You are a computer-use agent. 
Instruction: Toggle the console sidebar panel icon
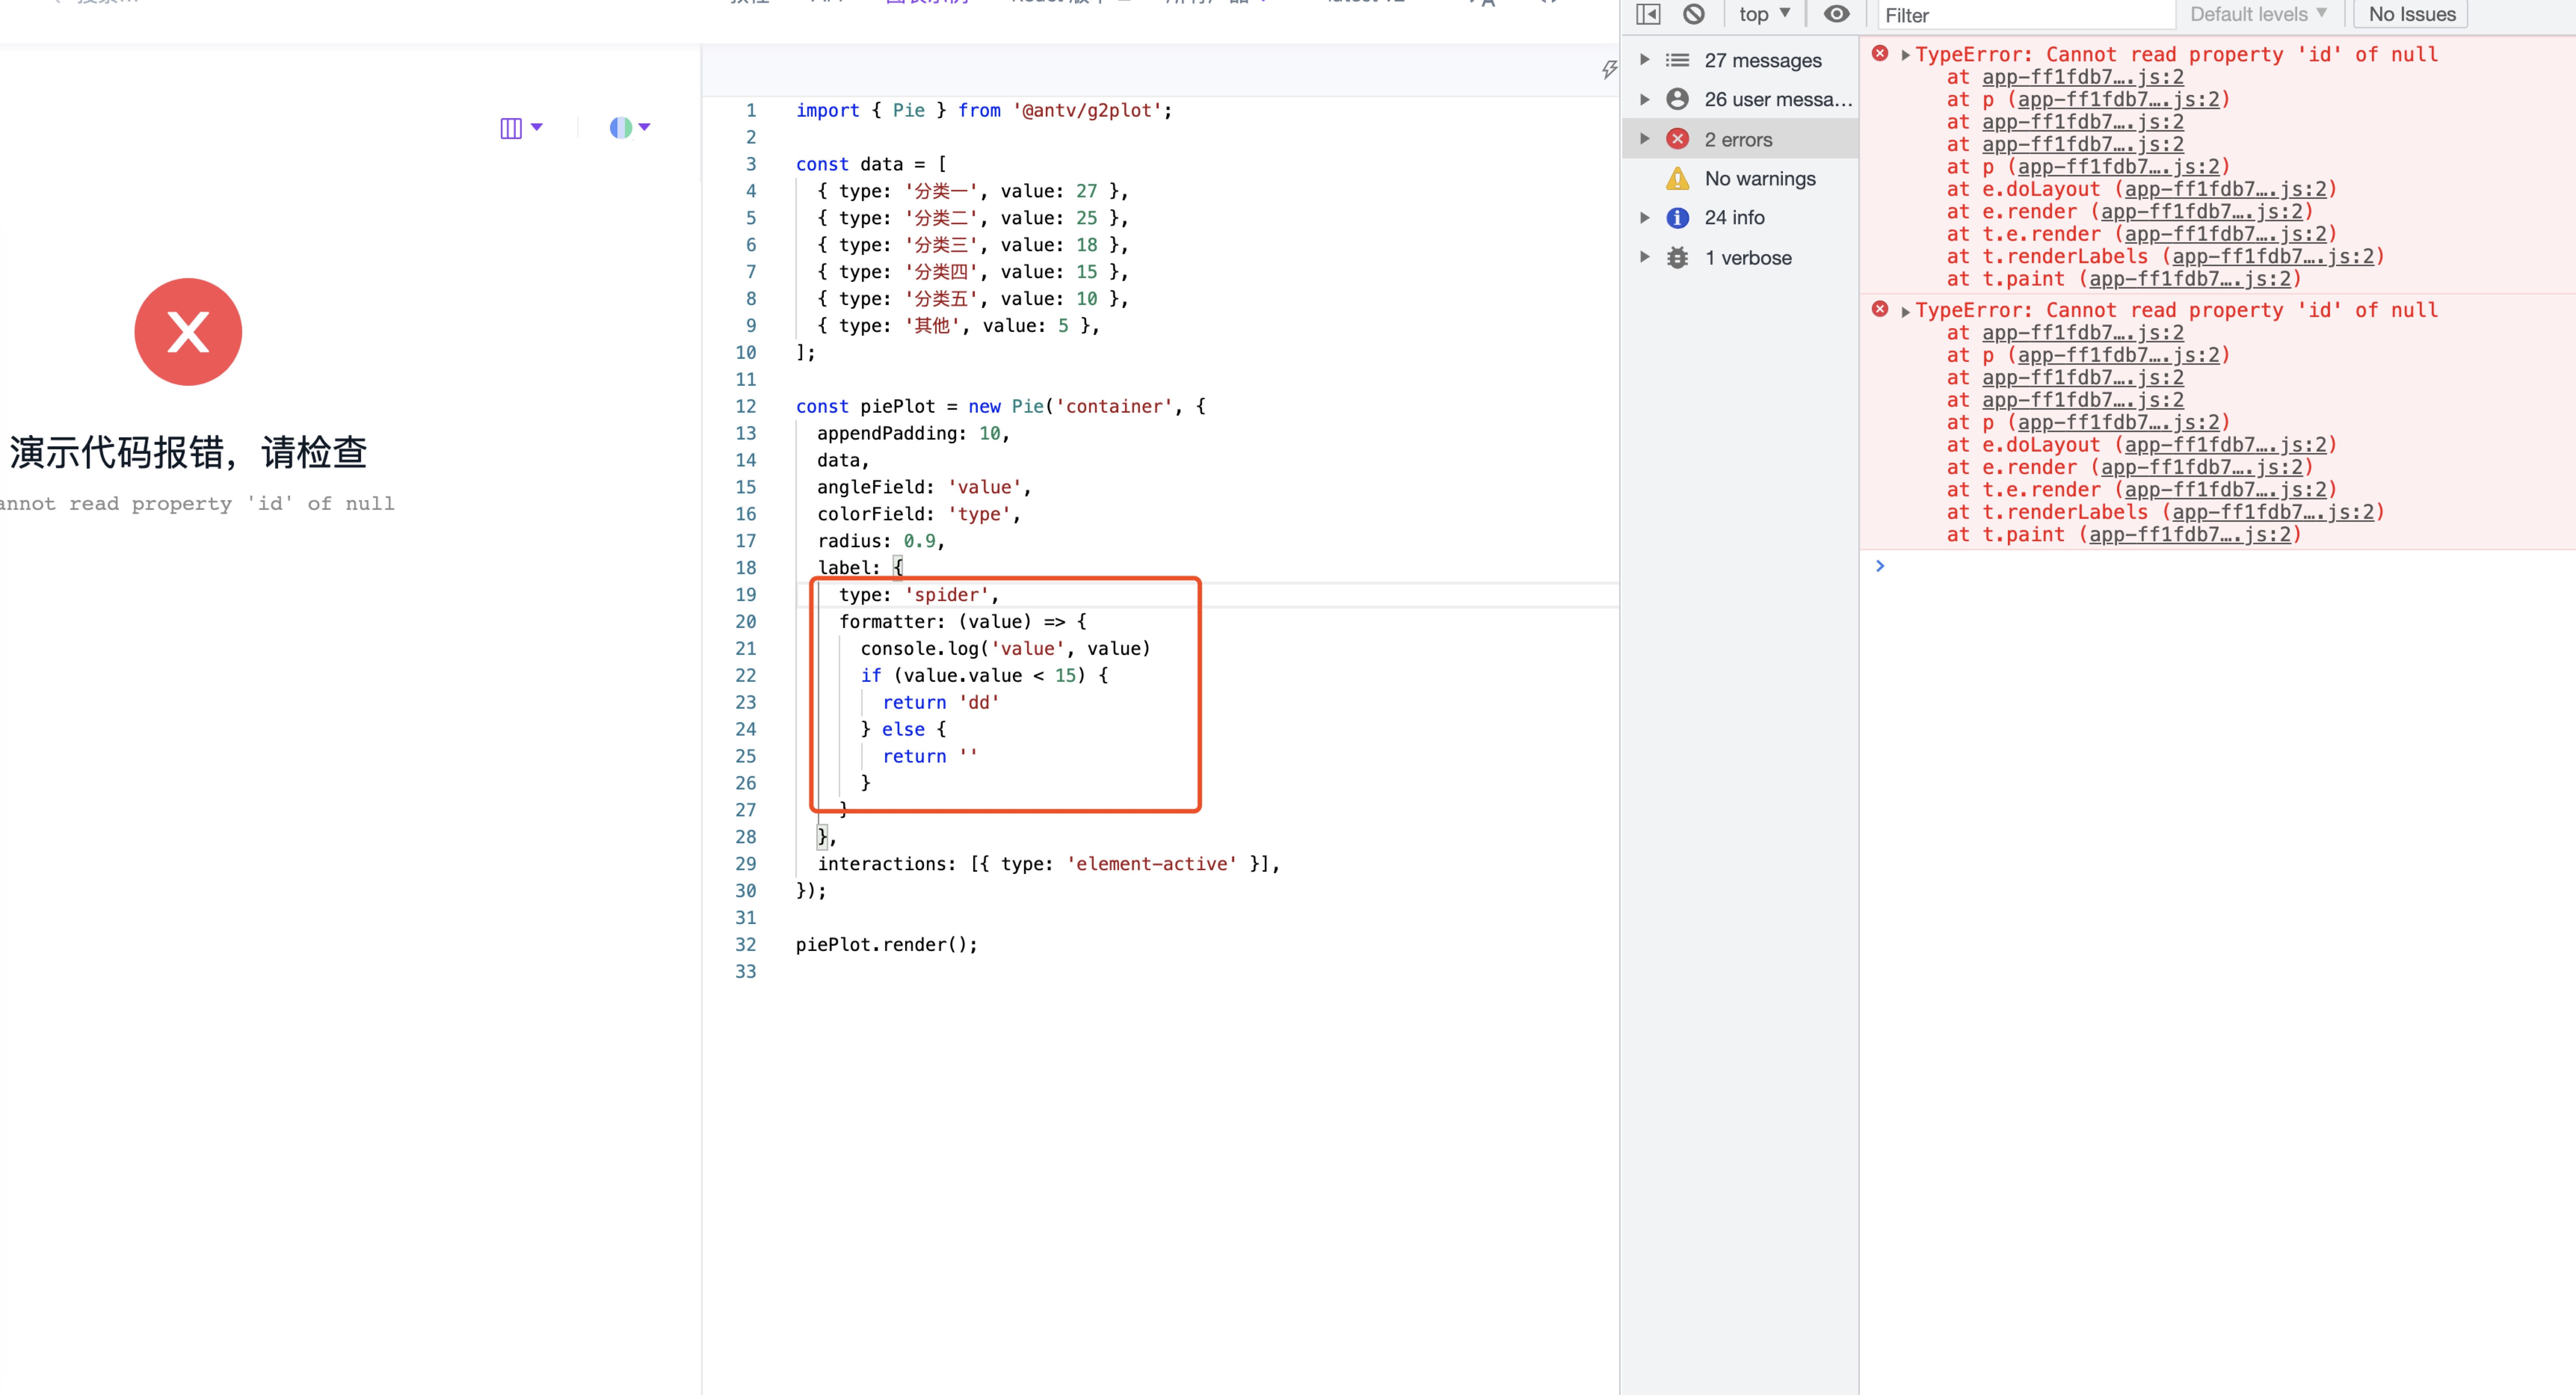(x=1648, y=14)
